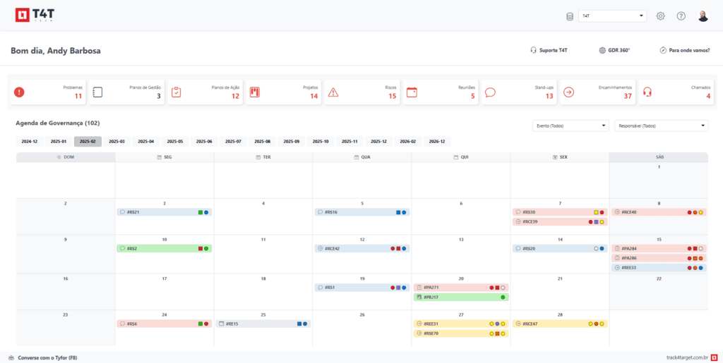
Task: Click the database icon in header
Action: point(570,16)
